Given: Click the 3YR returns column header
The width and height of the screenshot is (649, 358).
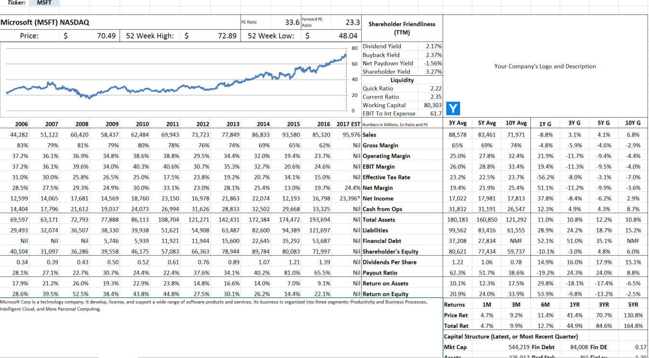Looking at the screenshot, I should [604, 305].
